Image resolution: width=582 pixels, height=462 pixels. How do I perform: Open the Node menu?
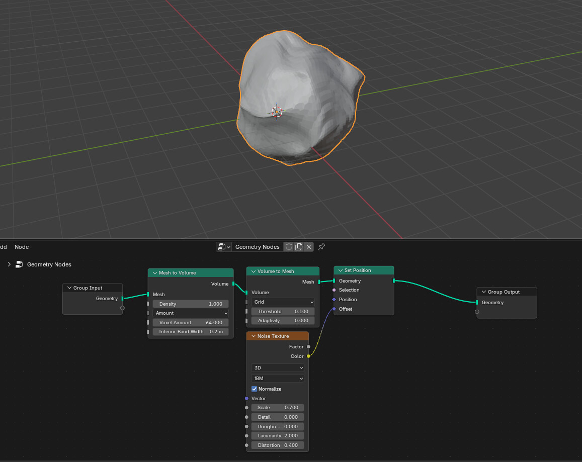click(22, 247)
